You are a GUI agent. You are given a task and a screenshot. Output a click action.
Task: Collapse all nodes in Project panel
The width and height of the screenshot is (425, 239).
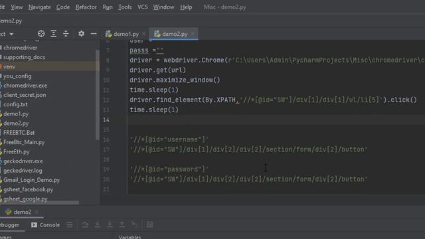tap(66, 34)
